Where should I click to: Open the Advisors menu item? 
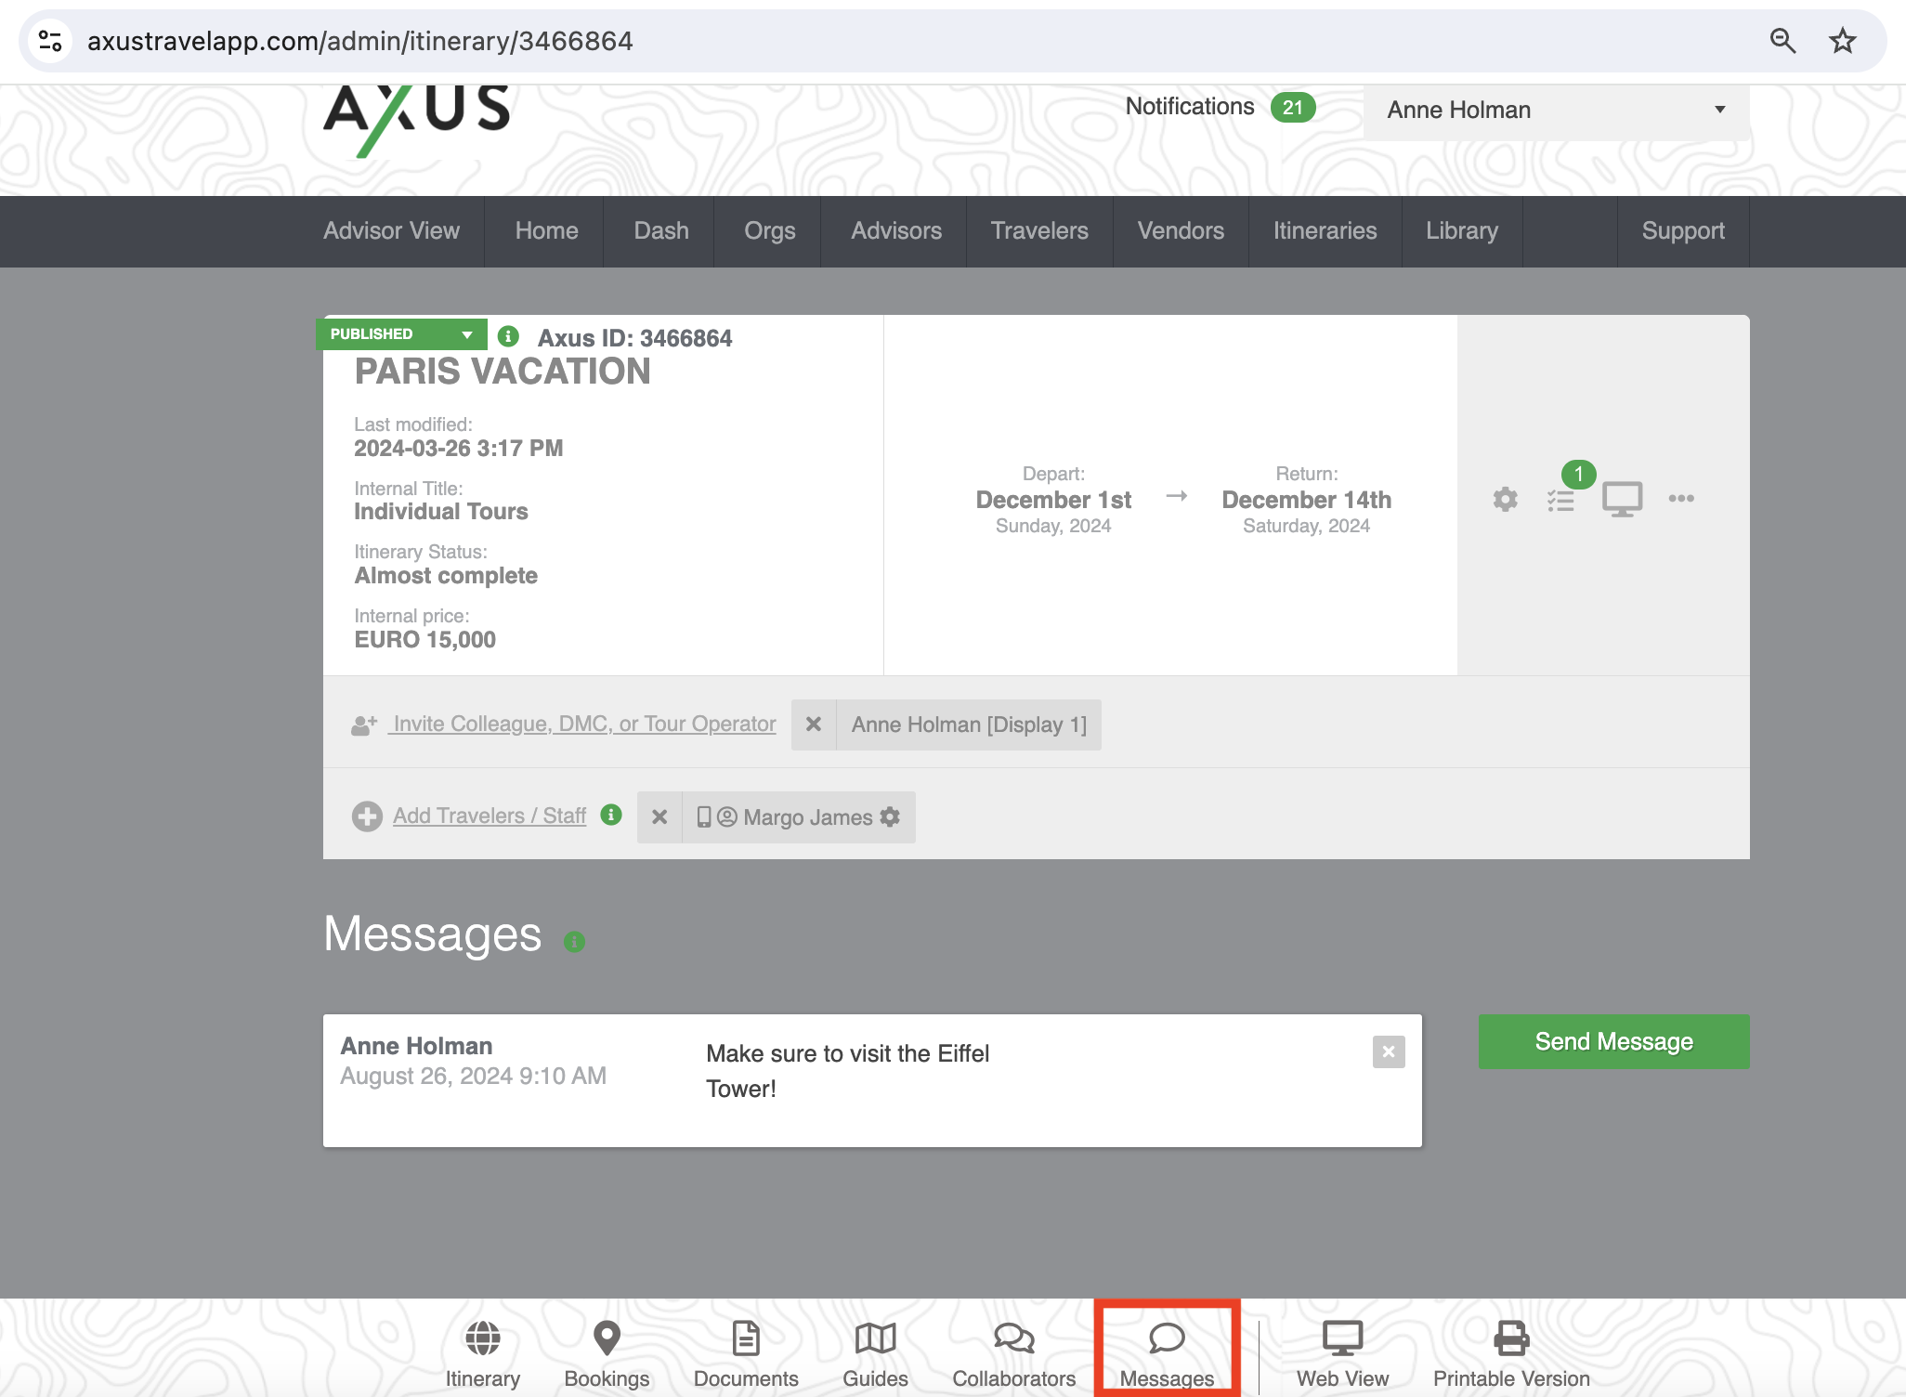pos(896,231)
